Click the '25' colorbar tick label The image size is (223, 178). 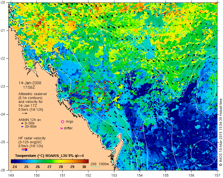point(26,167)
